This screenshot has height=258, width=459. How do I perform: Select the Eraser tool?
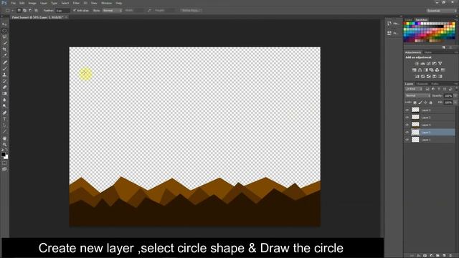(4, 87)
